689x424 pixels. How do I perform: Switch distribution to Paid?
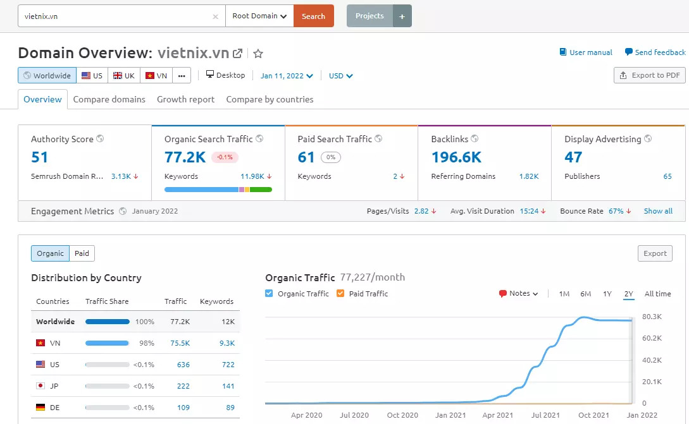[x=82, y=253]
